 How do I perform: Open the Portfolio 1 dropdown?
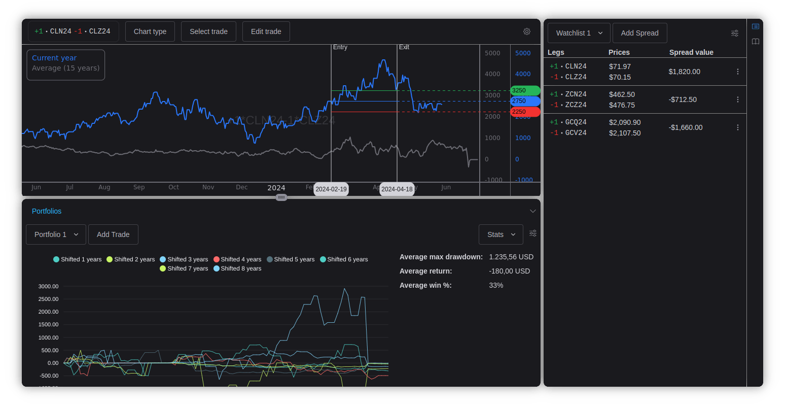(x=56, y=234)
